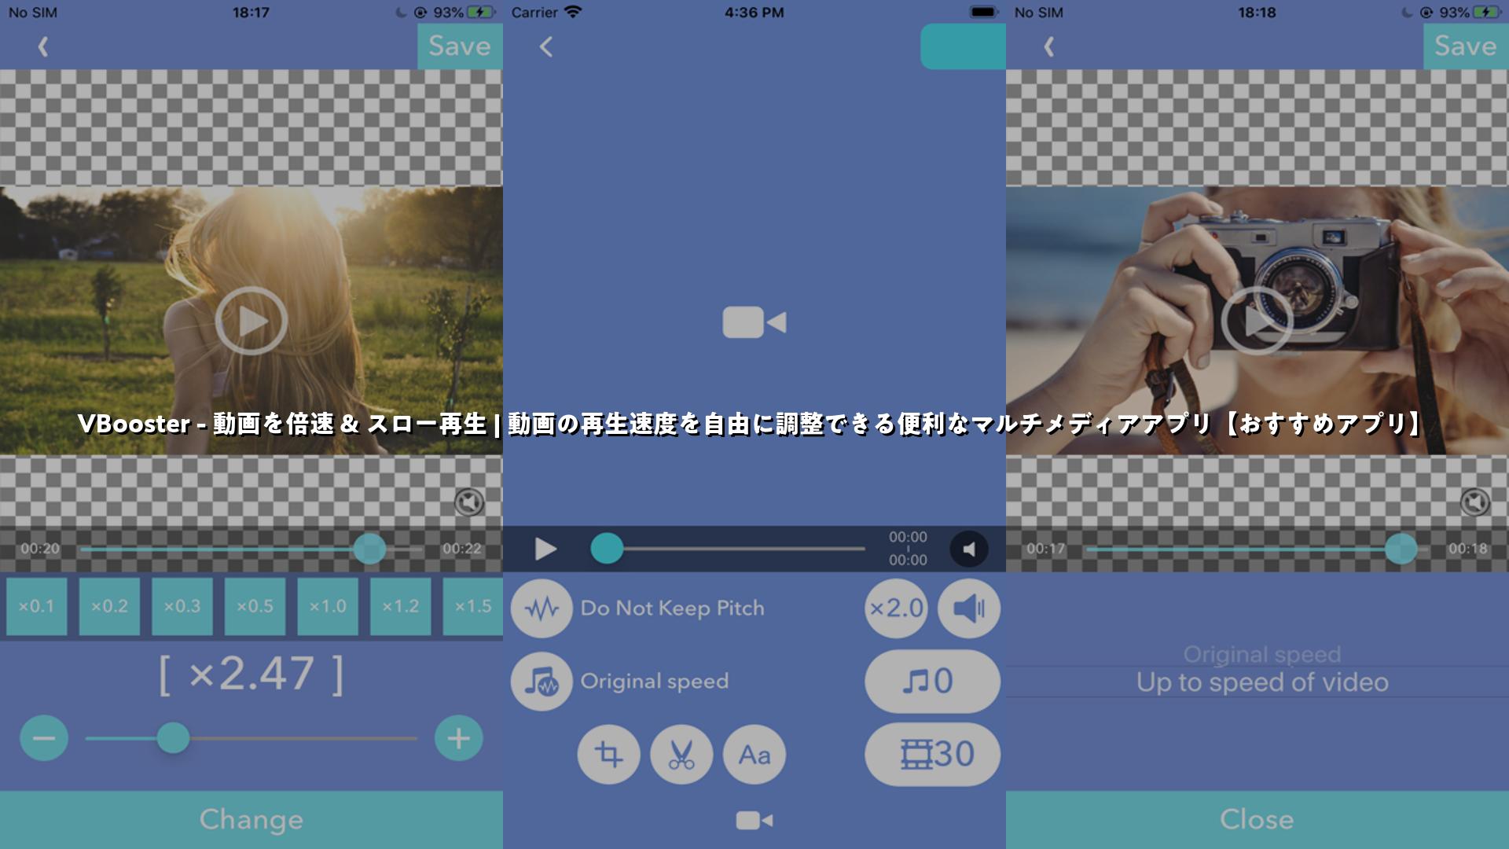Toggle the Do Not Keep Pitch waveform icon
The image size is (1509, 849).
[x=542, y=608]
